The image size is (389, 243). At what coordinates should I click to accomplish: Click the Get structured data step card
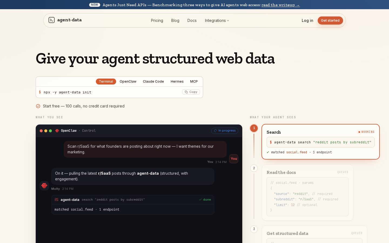pos(314,234)
